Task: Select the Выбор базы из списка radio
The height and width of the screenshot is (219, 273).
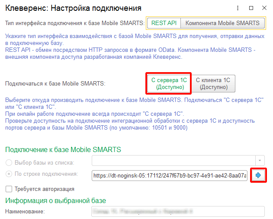Action: coord(9,163)
